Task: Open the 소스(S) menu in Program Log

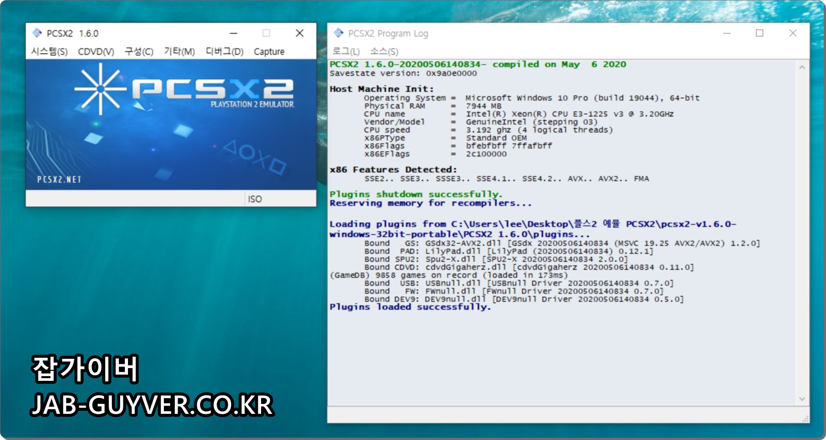Action: (384, 51)
